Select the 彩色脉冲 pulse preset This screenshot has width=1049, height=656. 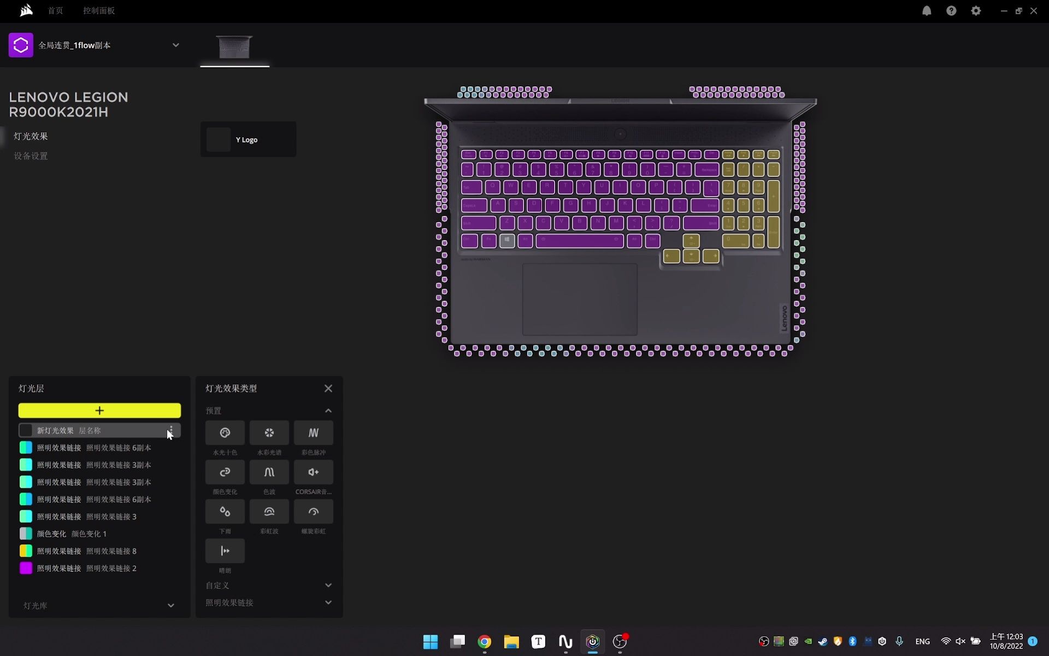pyautogui.click(x=313, y=433)
